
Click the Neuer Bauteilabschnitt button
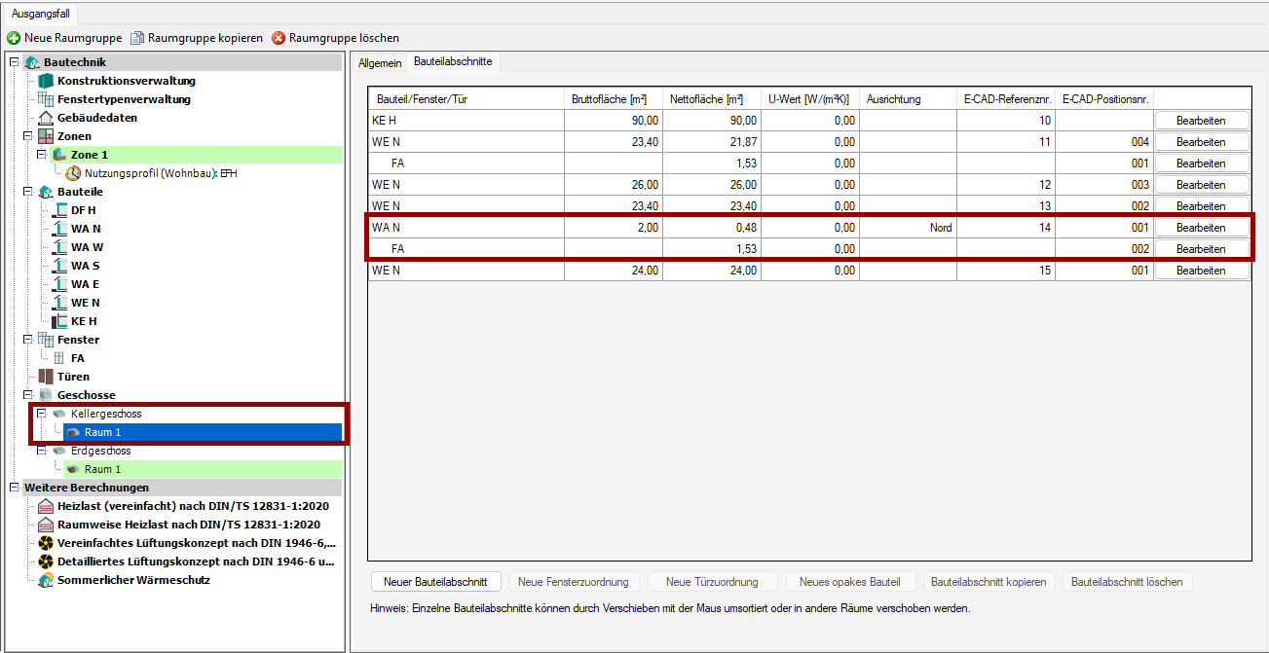(x=435, y=582)
